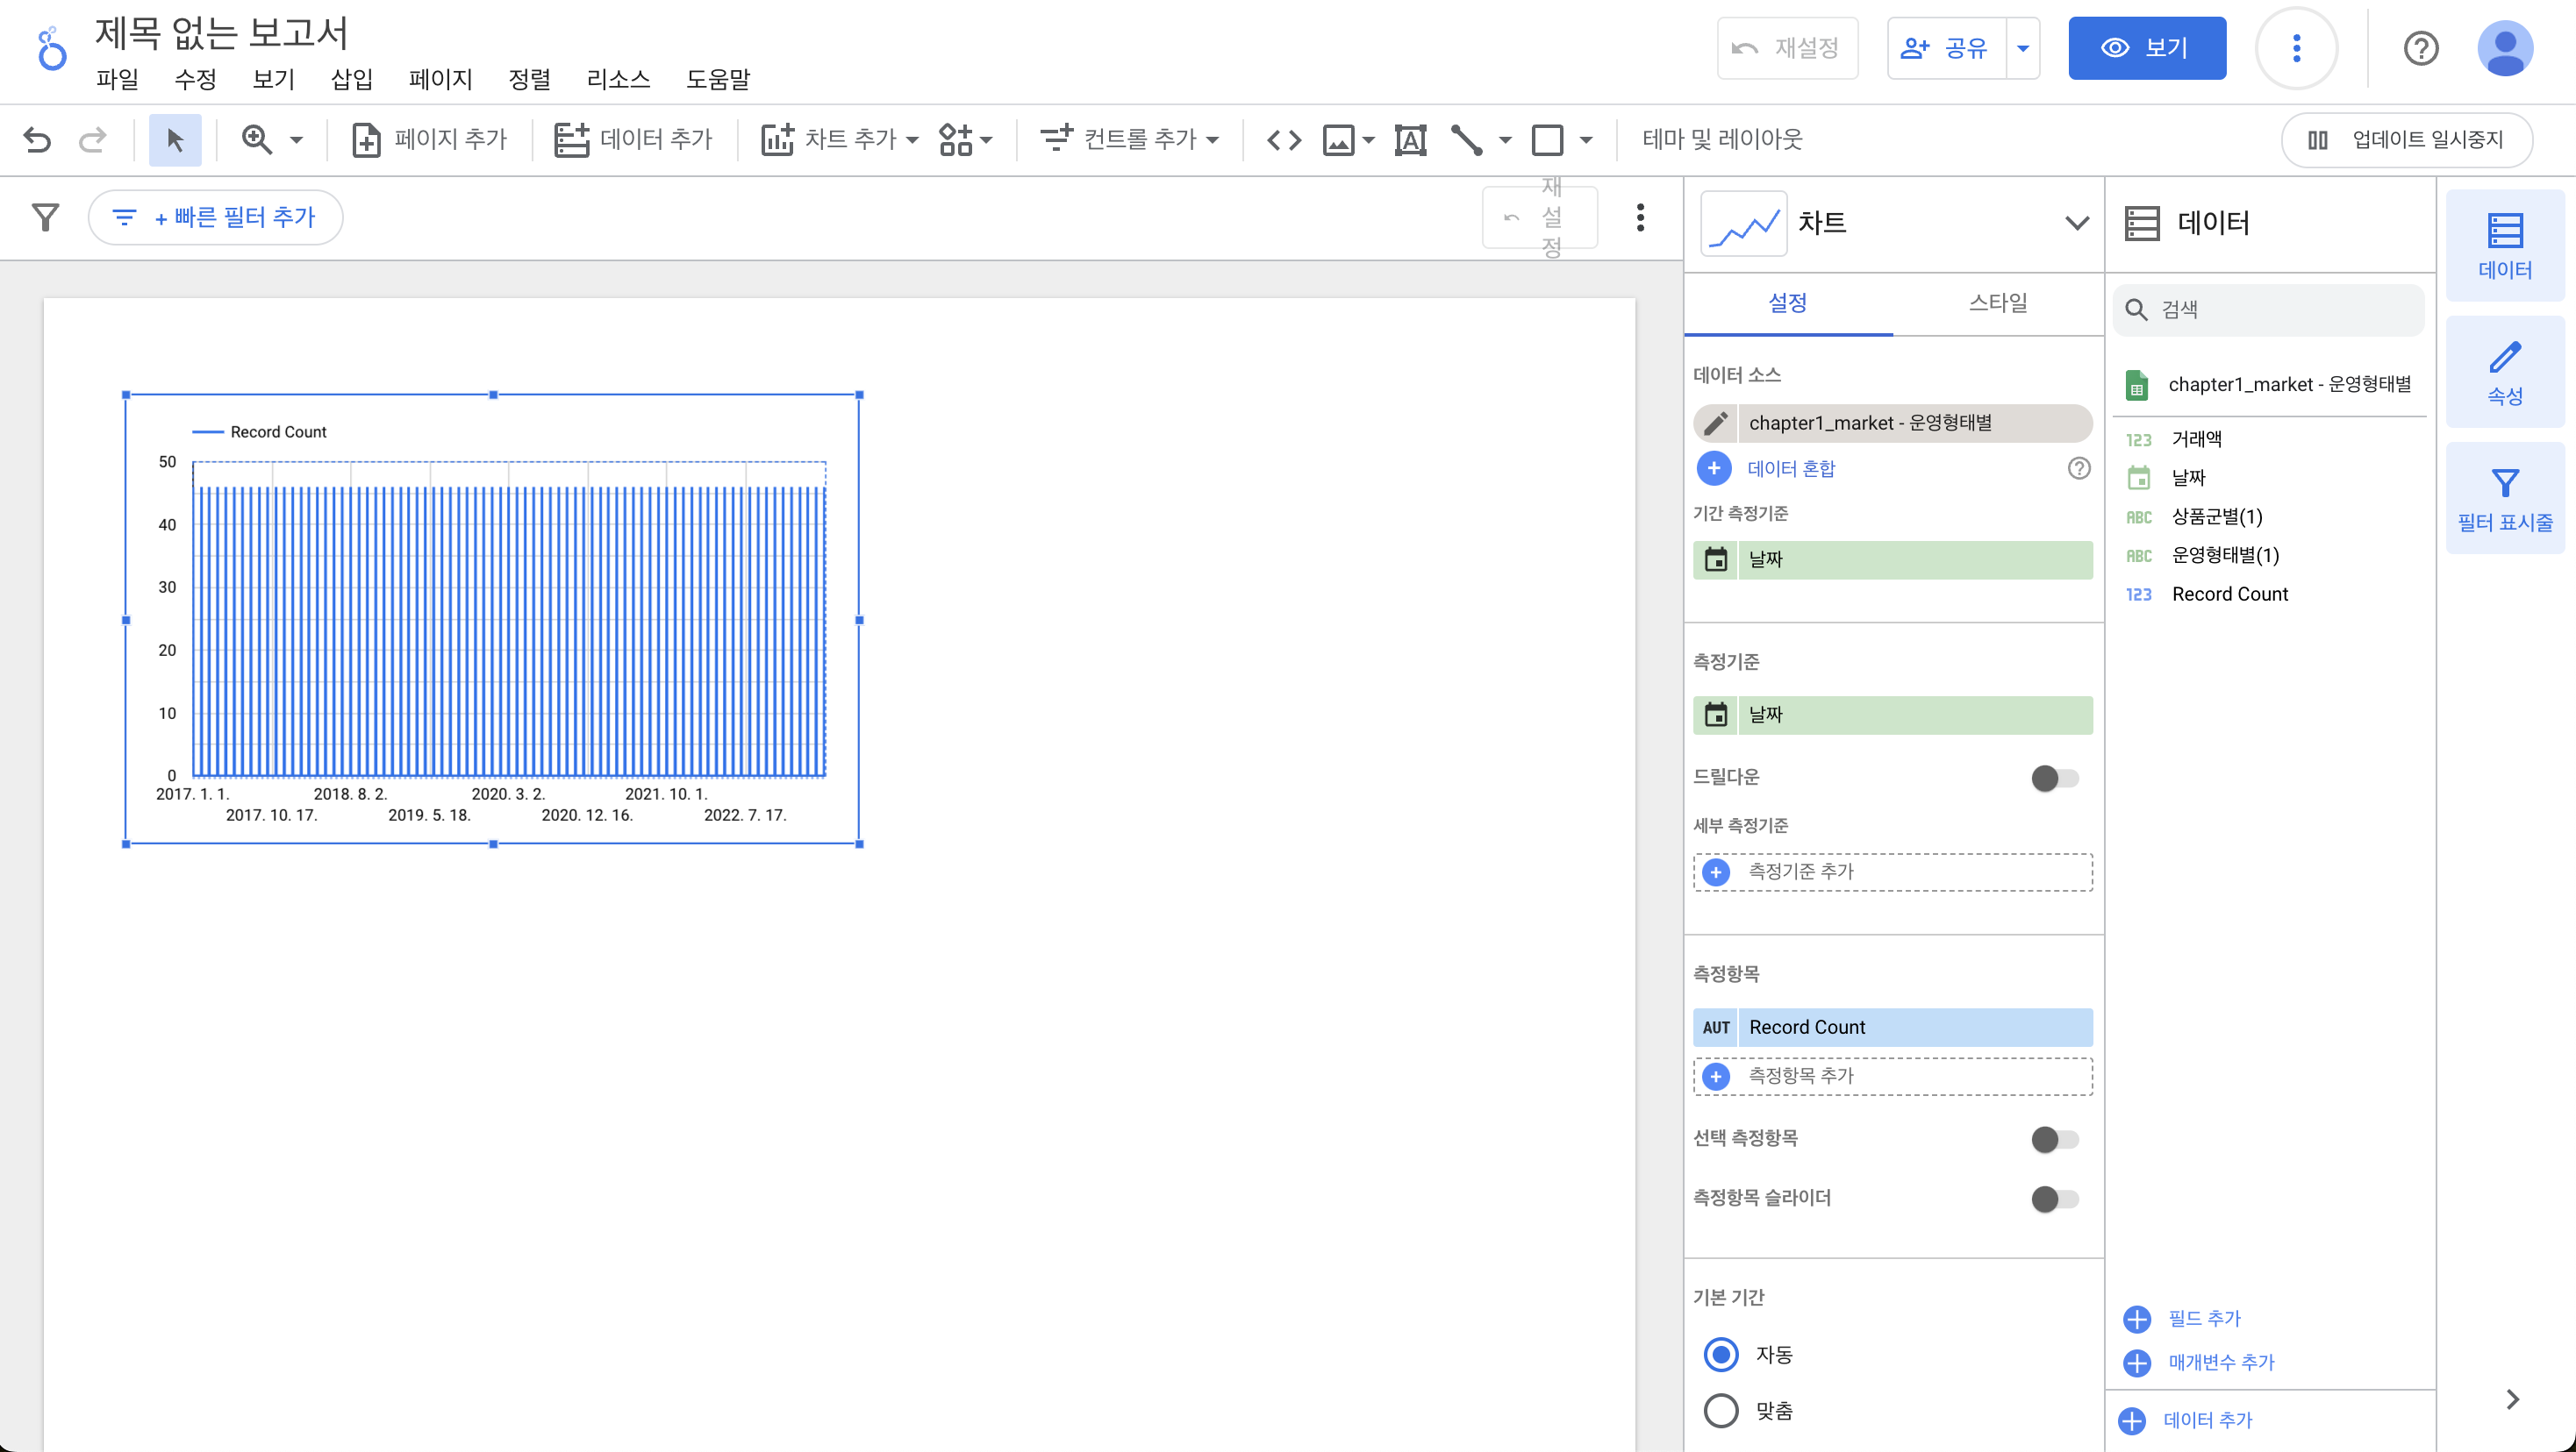Image resolution: width=2576 pixels, height=1452 pixels.
Task: Select the 맞춤 radio button
Action: coord(1720,1410)
